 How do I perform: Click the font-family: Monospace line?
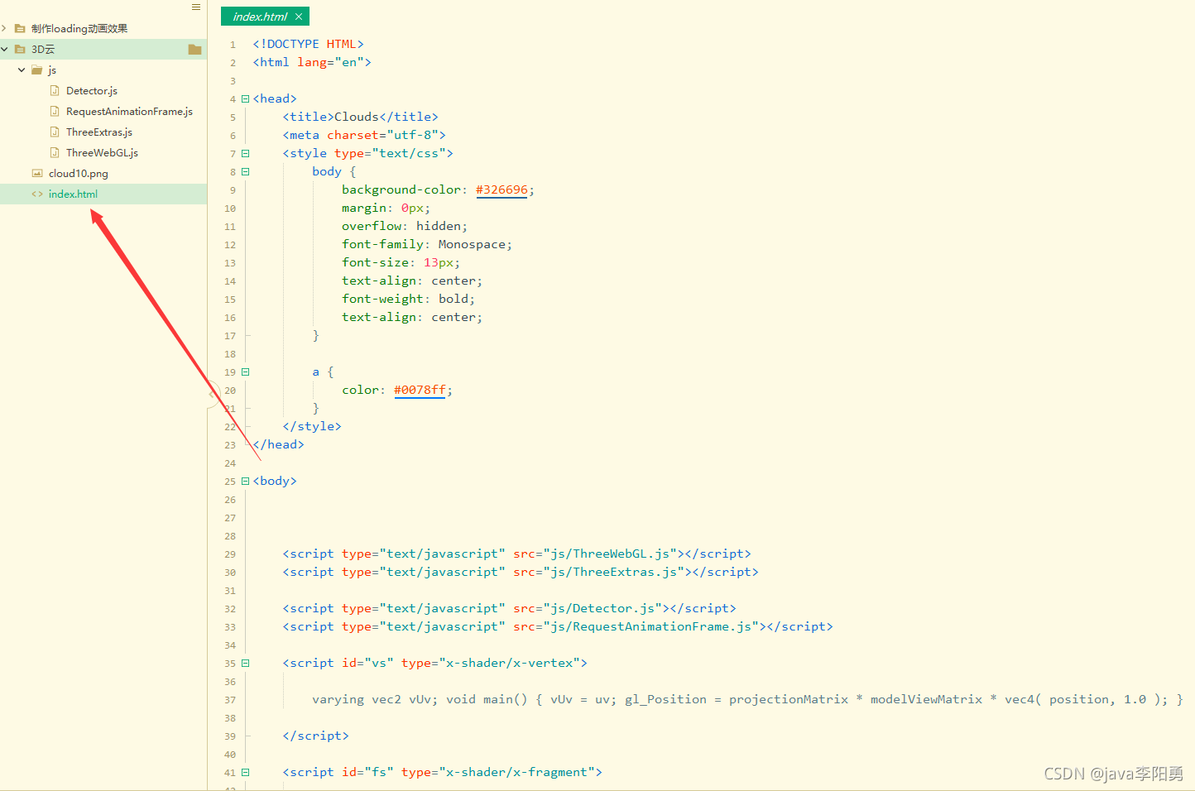pyautogui.click(x=427, y=244)
